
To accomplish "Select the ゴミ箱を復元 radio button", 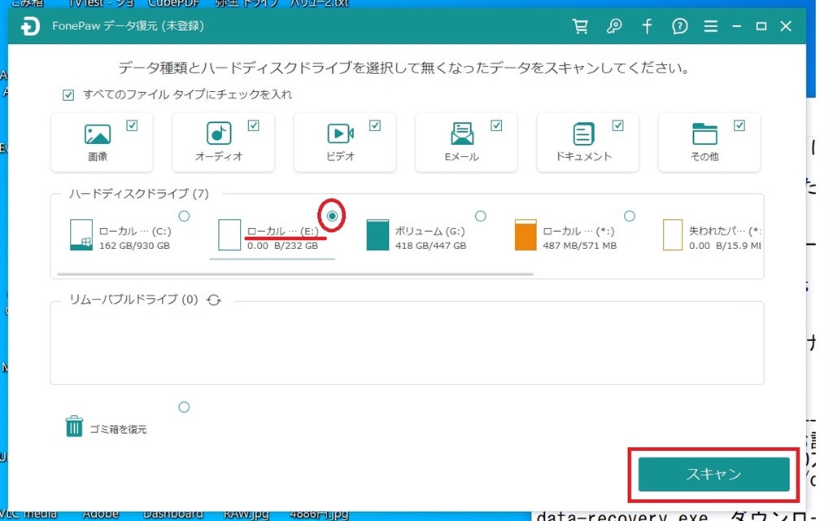I will click(x=184, y=407).
